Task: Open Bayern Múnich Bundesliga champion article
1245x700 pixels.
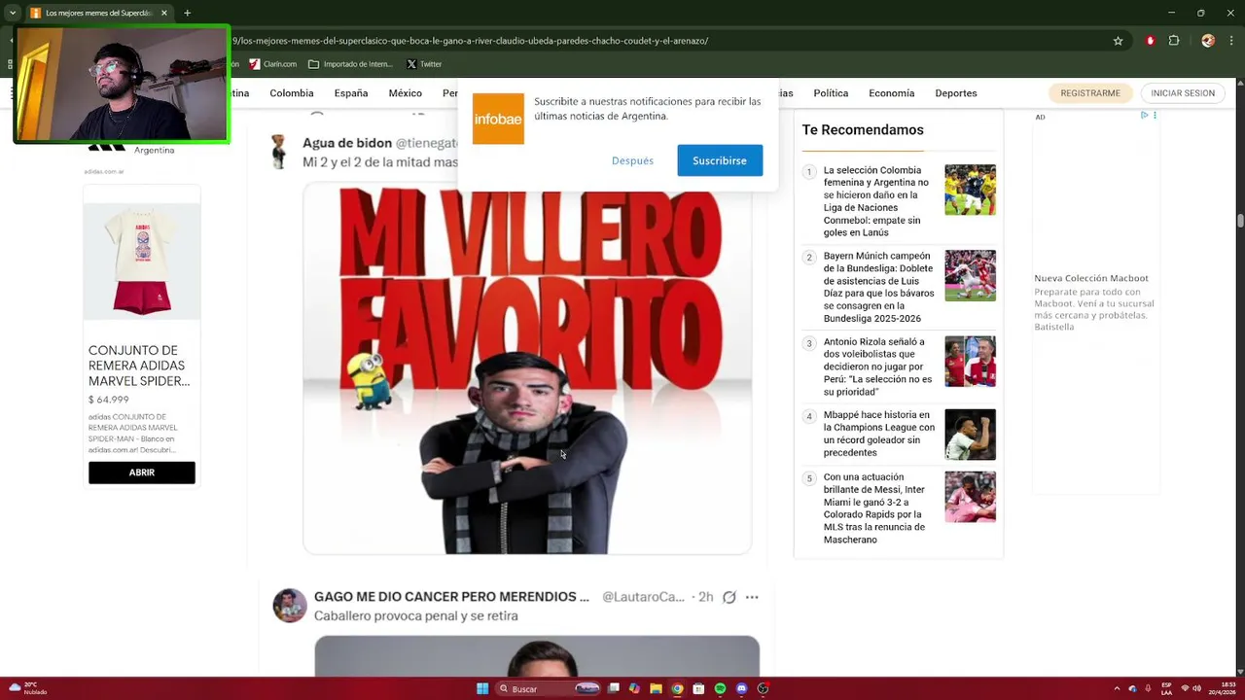Action: [x=878, y=287]
